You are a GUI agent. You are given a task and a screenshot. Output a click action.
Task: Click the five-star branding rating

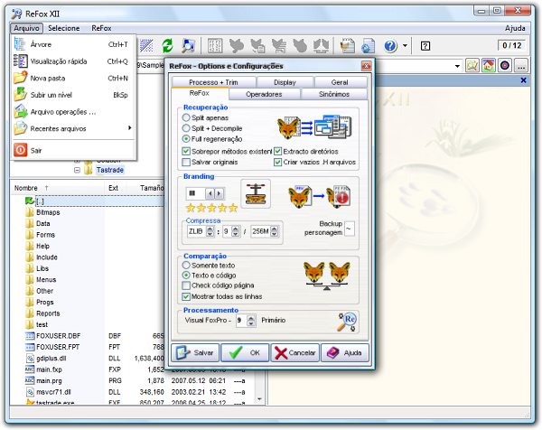click(211, 208)
